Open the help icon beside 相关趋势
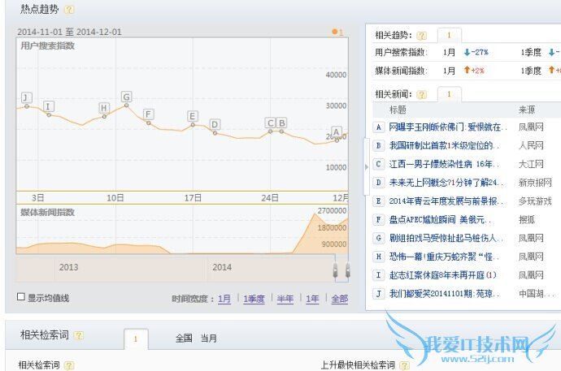The width and height of the screenshot is (561, 371). tap(422, 36)
